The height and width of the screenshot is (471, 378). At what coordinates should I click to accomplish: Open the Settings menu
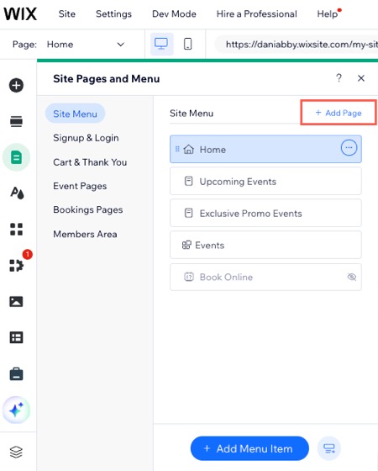(x=113, y=13)
